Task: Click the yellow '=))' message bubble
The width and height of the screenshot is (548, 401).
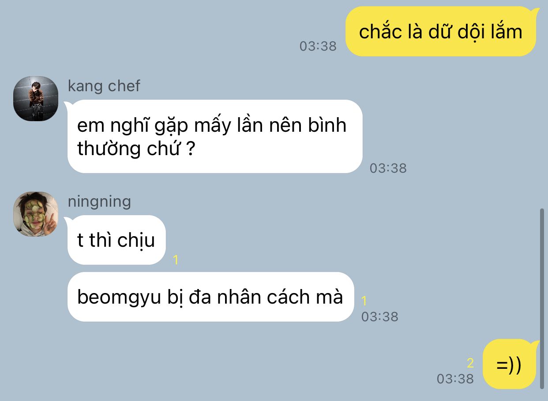Action: tap(510, 364)
